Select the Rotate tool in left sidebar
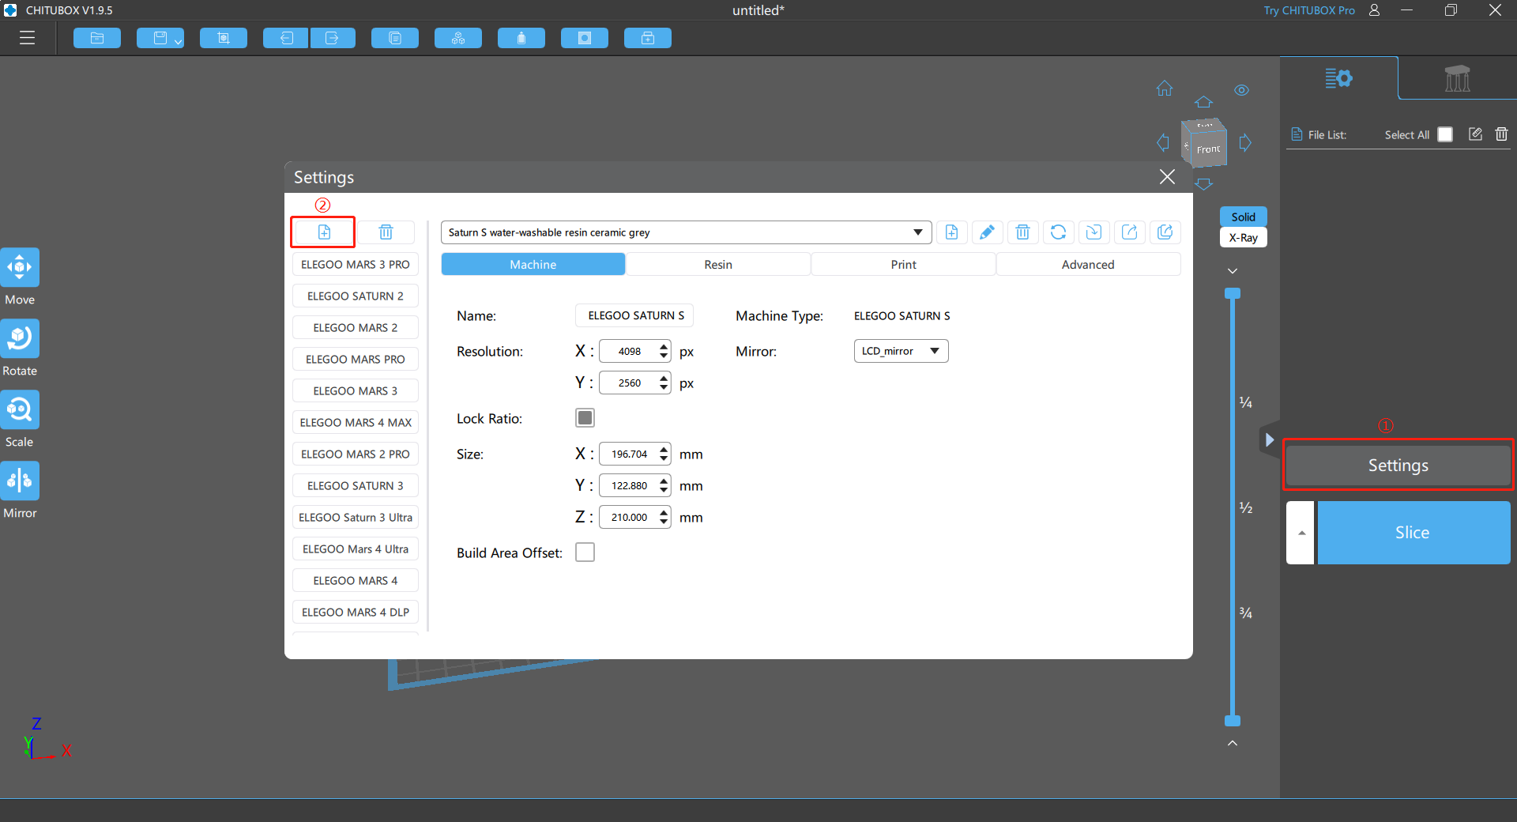This screenshot has width=1517, height=822. click(20, 339)
